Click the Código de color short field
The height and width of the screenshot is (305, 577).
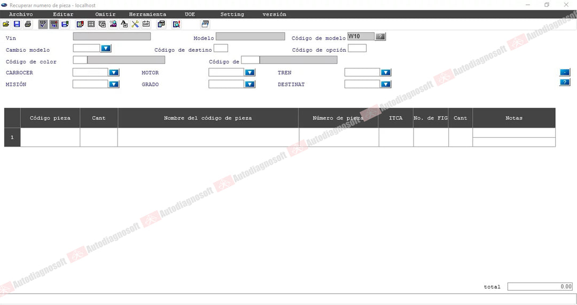tap(80, 60)
